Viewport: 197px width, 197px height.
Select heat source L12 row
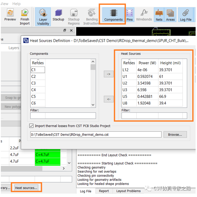[152, 70]
